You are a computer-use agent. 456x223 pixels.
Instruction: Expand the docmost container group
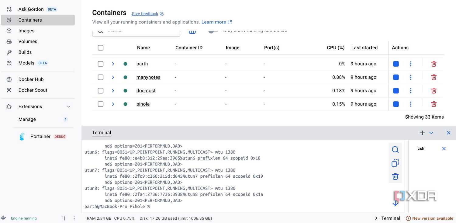[113, 91]
